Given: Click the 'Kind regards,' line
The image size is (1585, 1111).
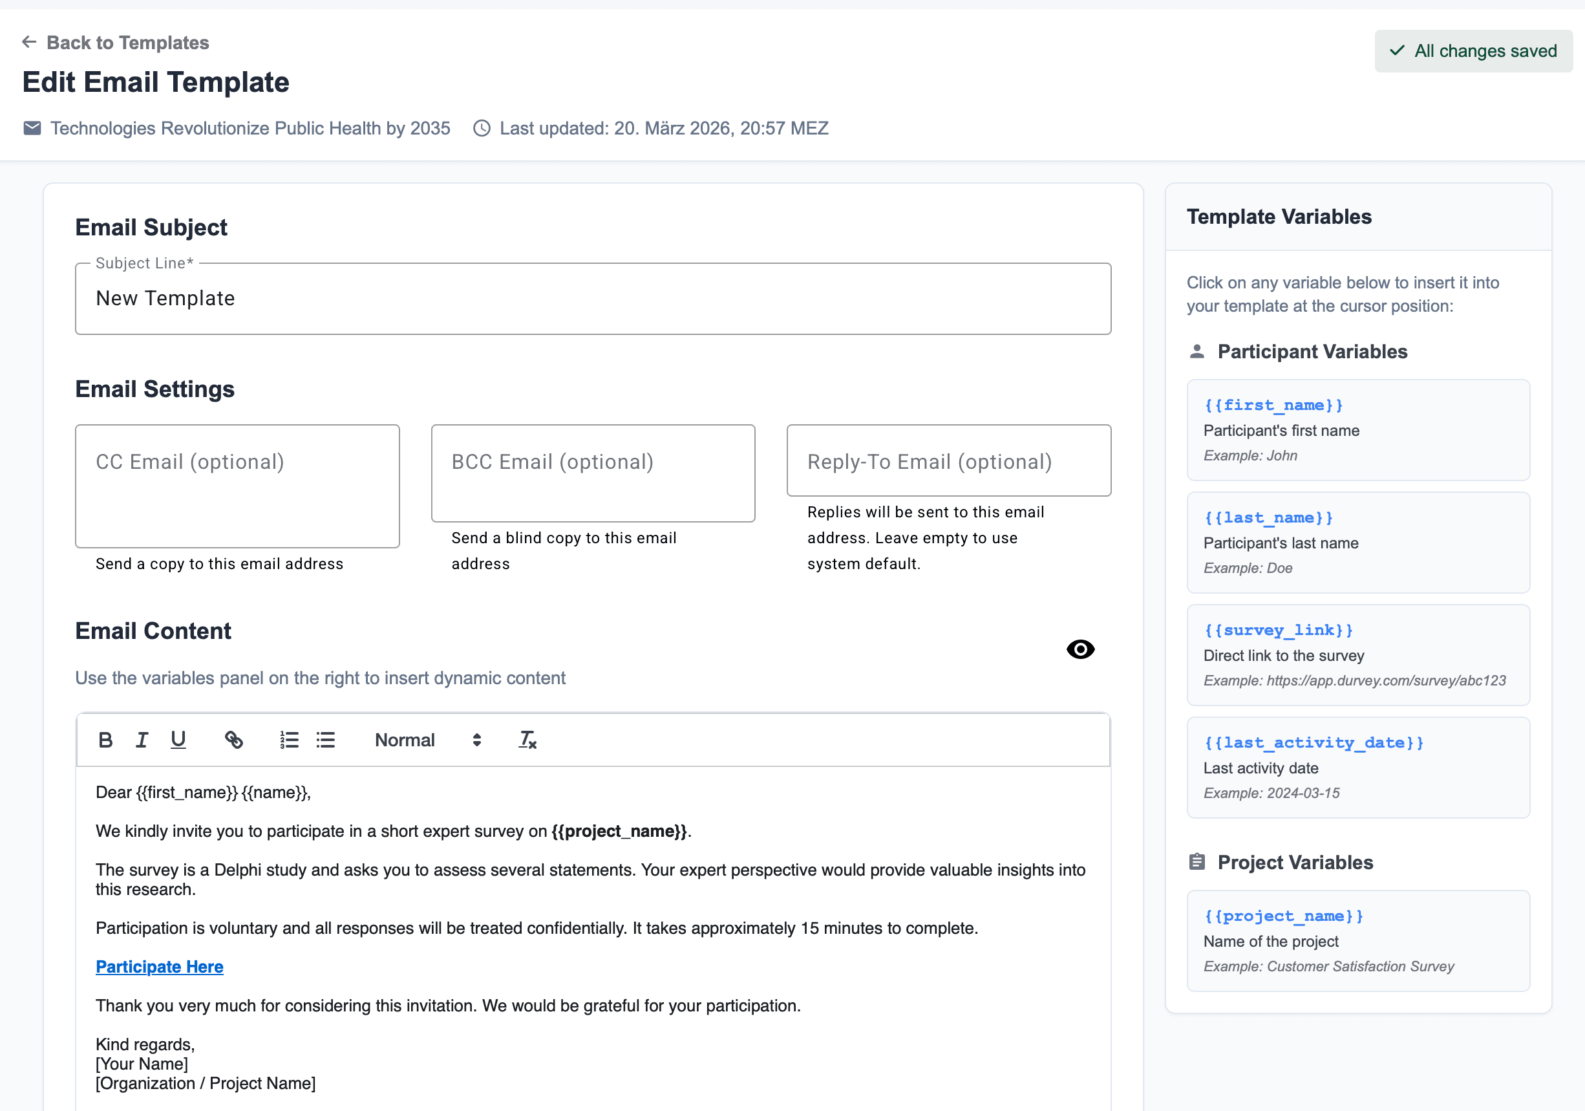Looking at the screenshot, I should 145,1044.
